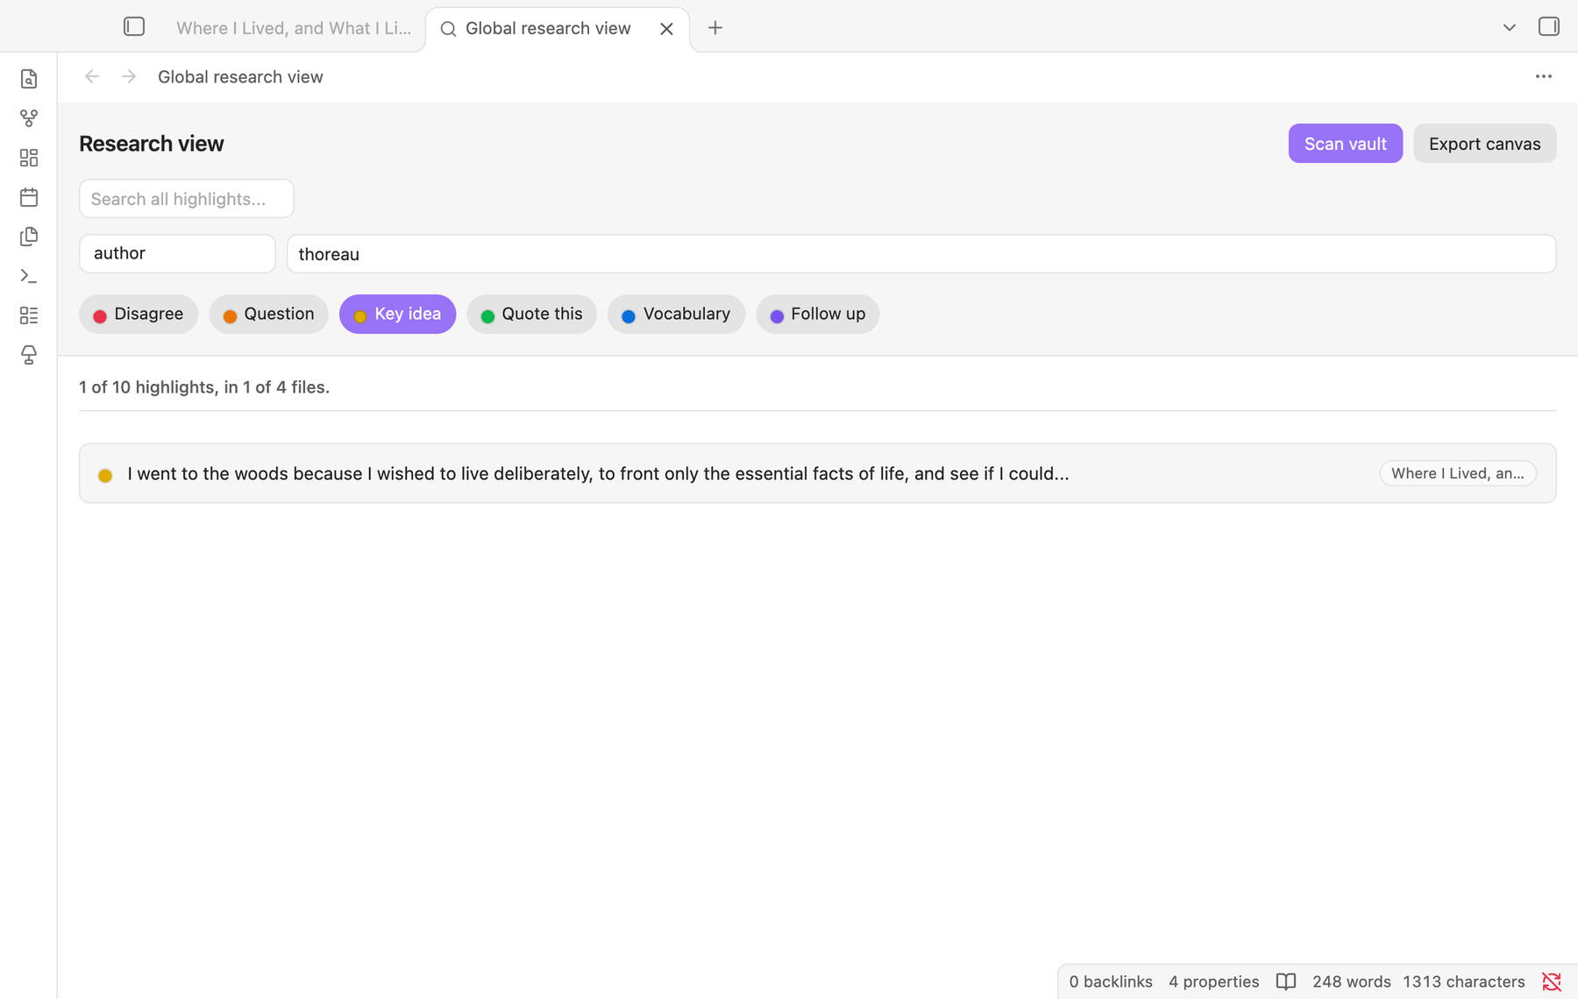Click the red sync status icon
This screenshot has height=999, width=1578.
click(1552, 981)
